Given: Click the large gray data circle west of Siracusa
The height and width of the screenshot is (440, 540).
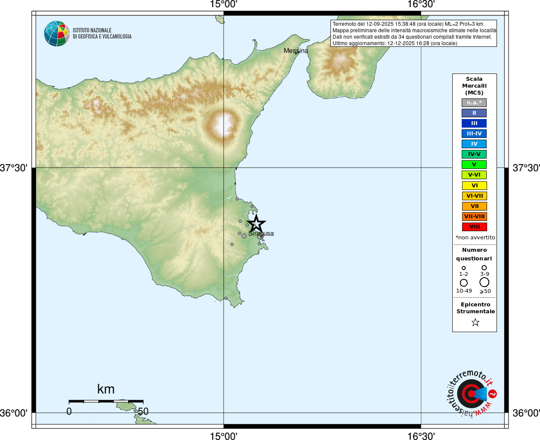Looking at the screenshot, I should (244, 235).
